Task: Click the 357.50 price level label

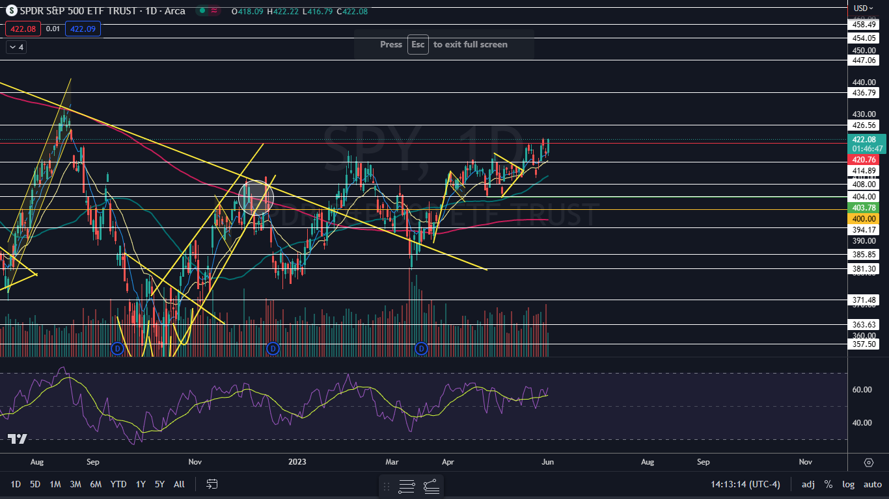Action: [864, 344]
